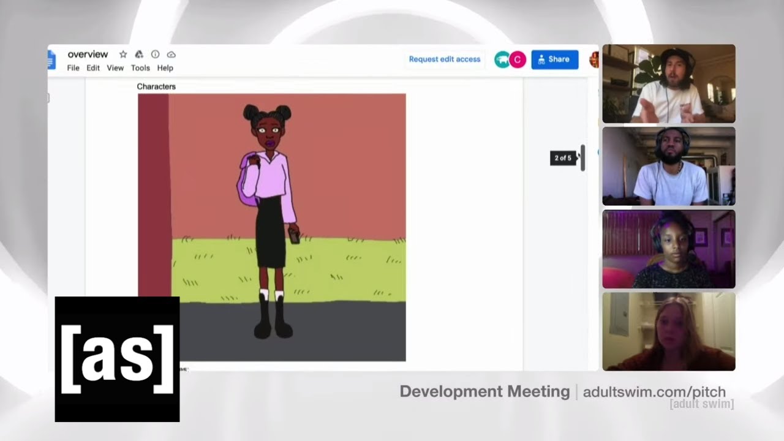Select the Characters heading text
The height and width of the screenshot is (441, 784).
pyautogui.click(x=156, y=86)
